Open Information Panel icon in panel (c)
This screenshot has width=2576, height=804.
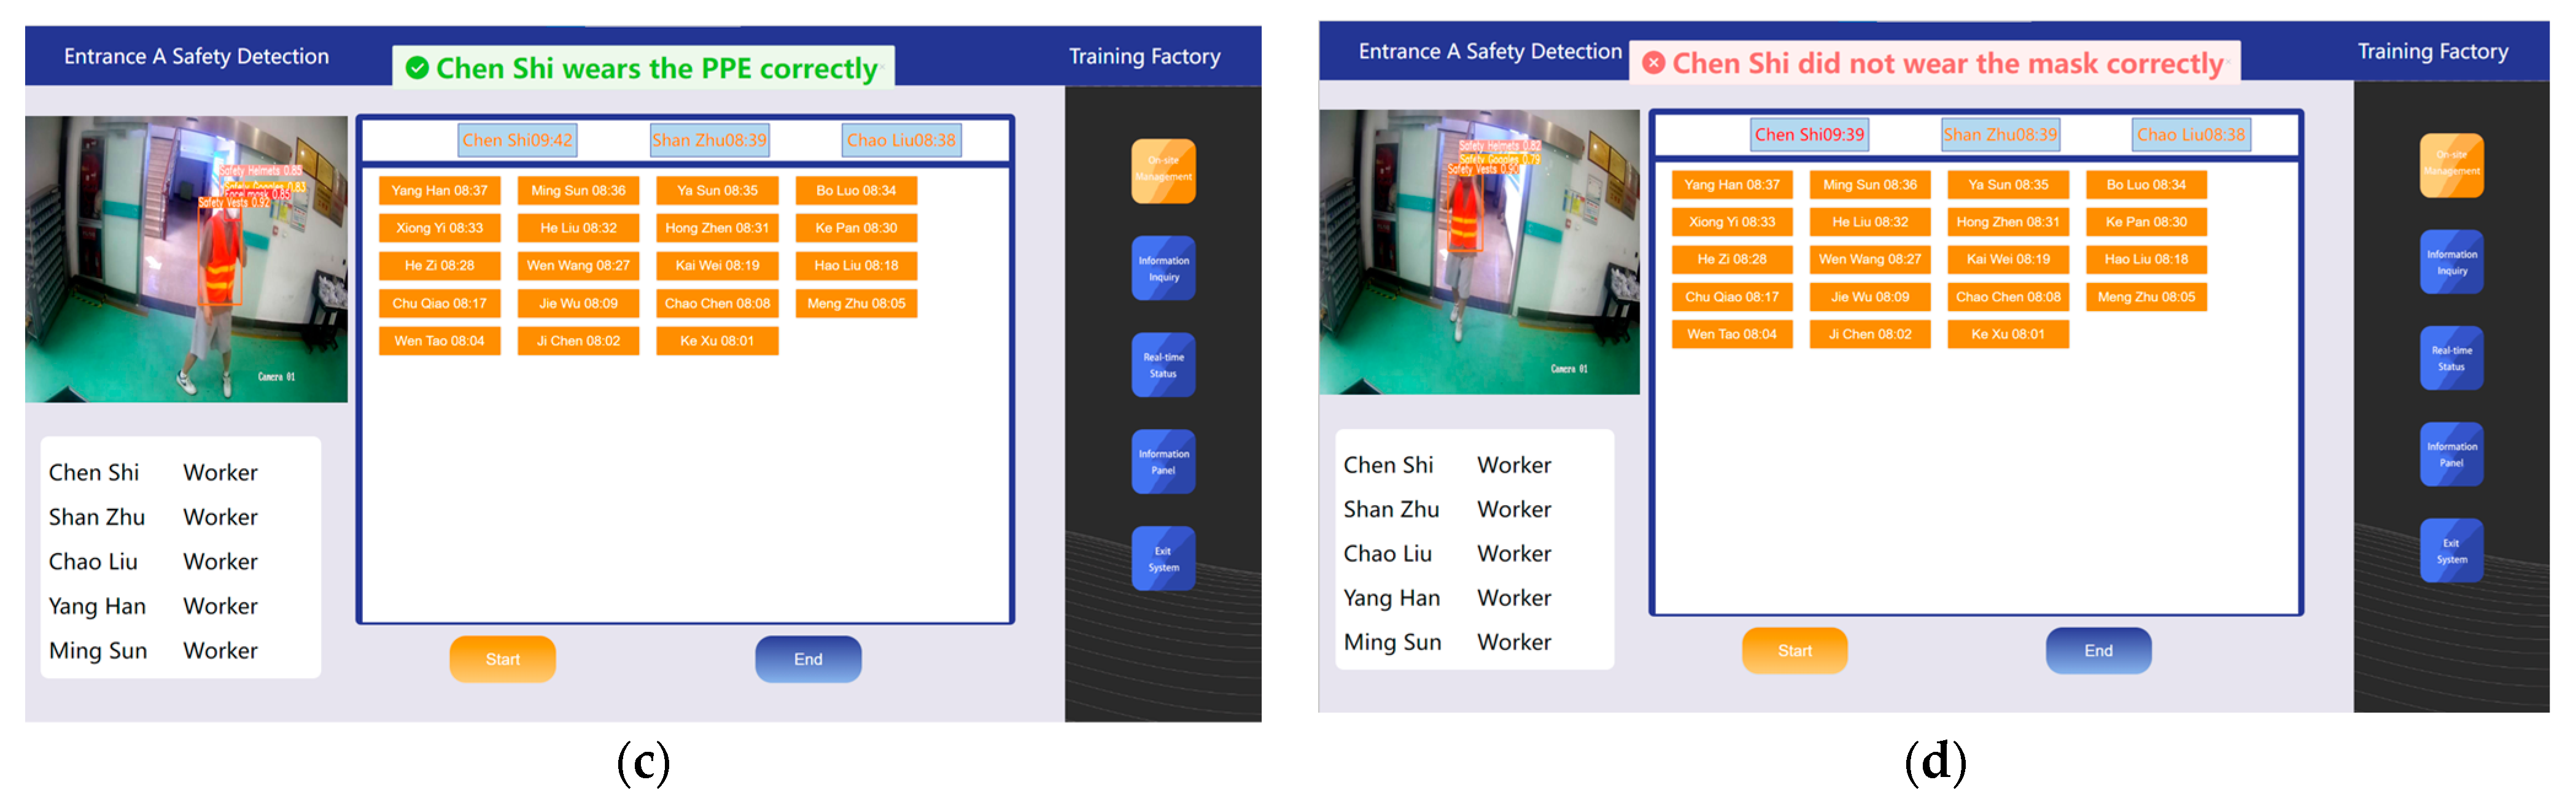tap(1163, 462)
